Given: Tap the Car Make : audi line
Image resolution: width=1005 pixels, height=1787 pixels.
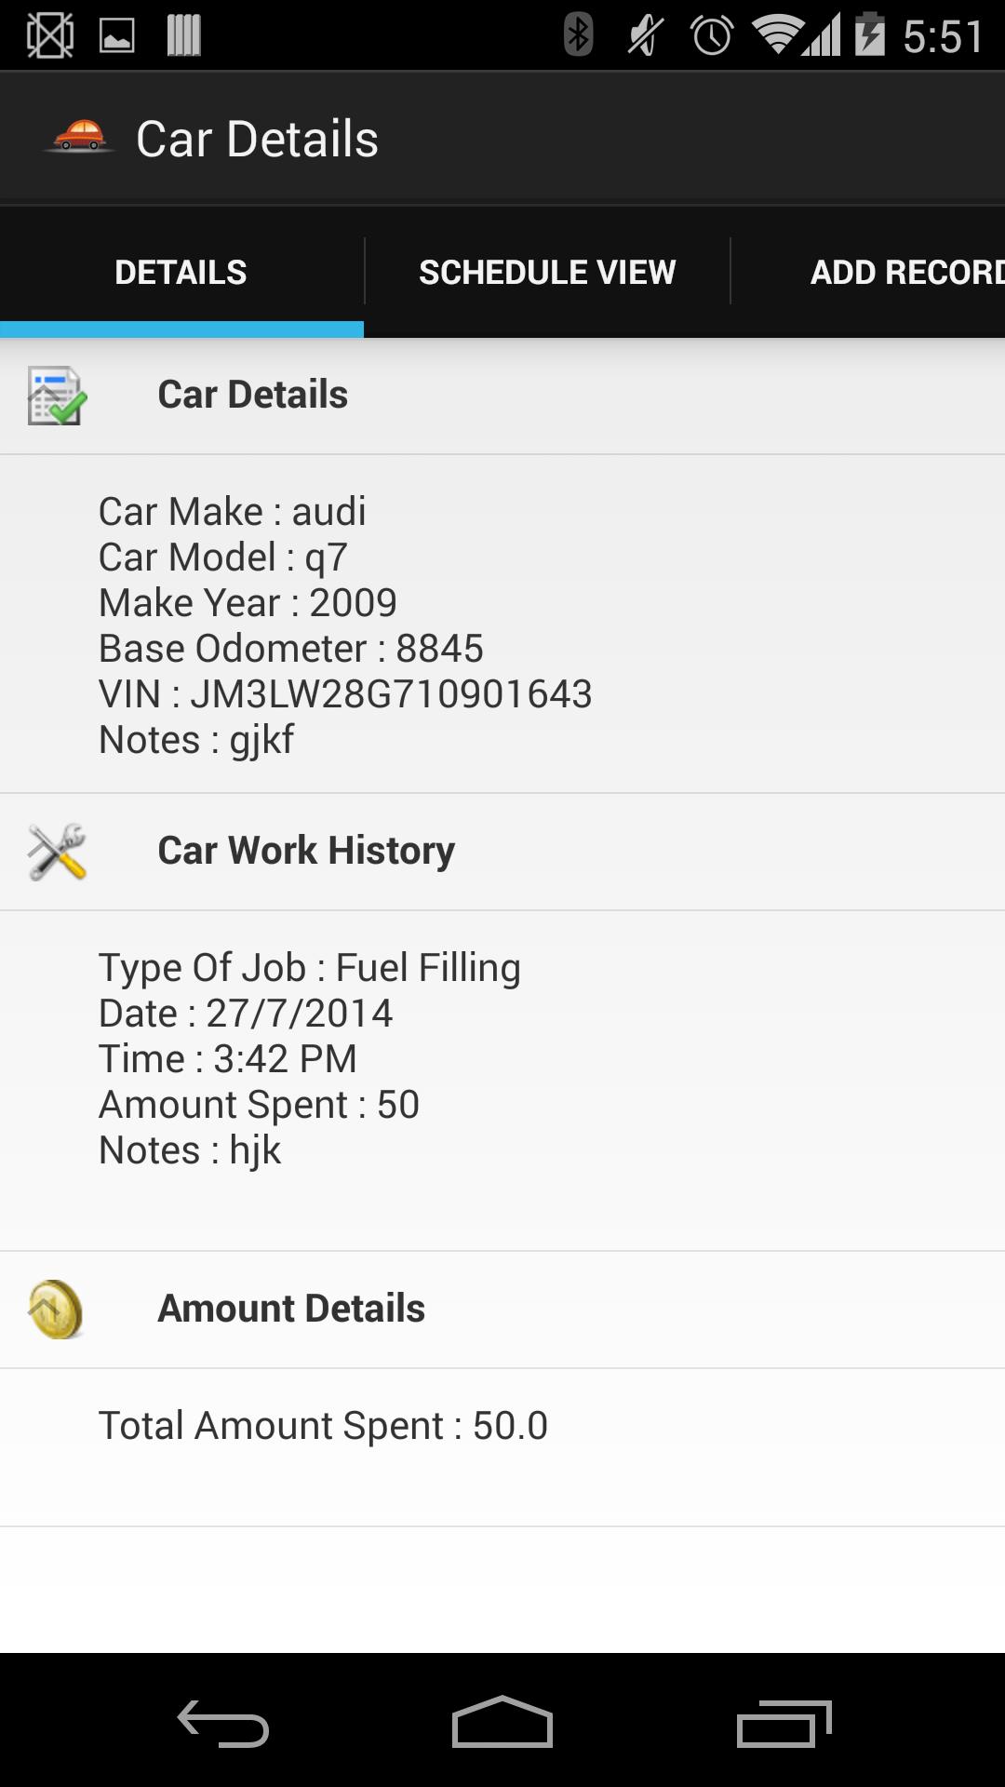Looking at the screenshot, I should point(233,511).
